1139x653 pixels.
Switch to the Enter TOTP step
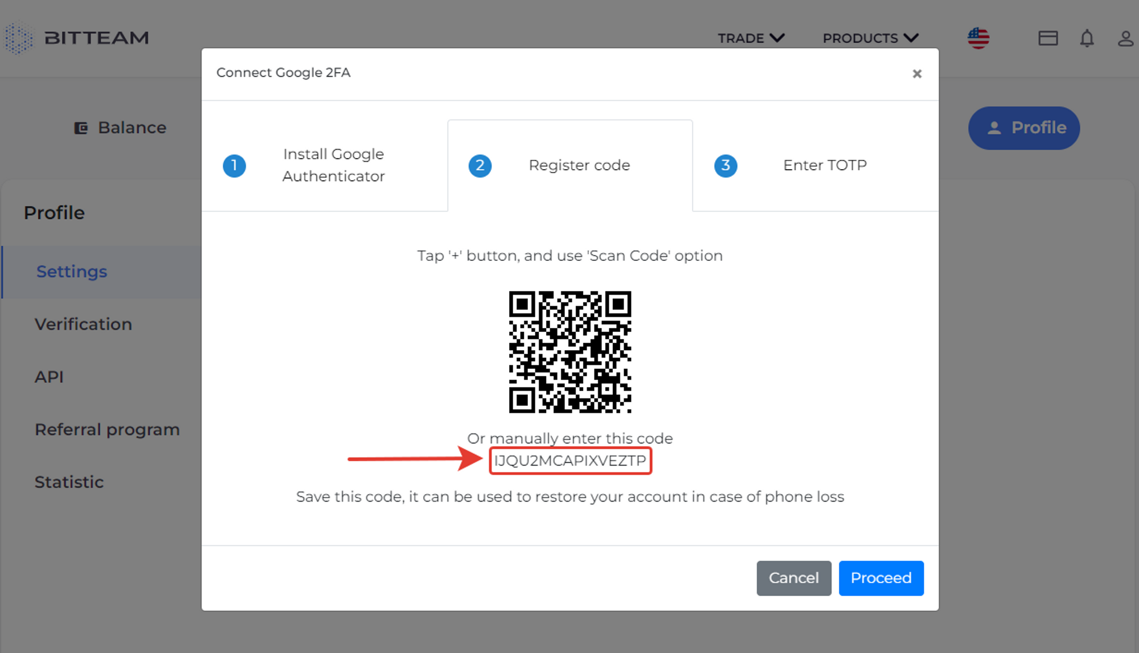816,165
